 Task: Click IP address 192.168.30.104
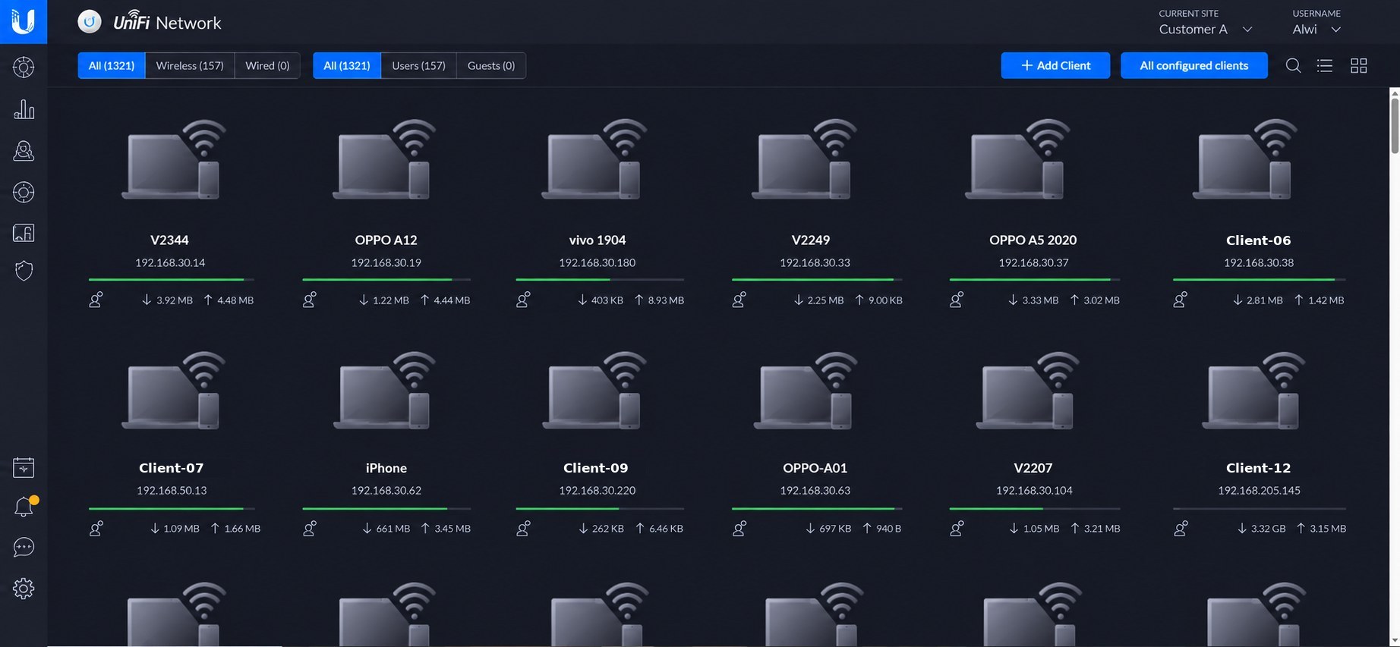[1034, 491]
